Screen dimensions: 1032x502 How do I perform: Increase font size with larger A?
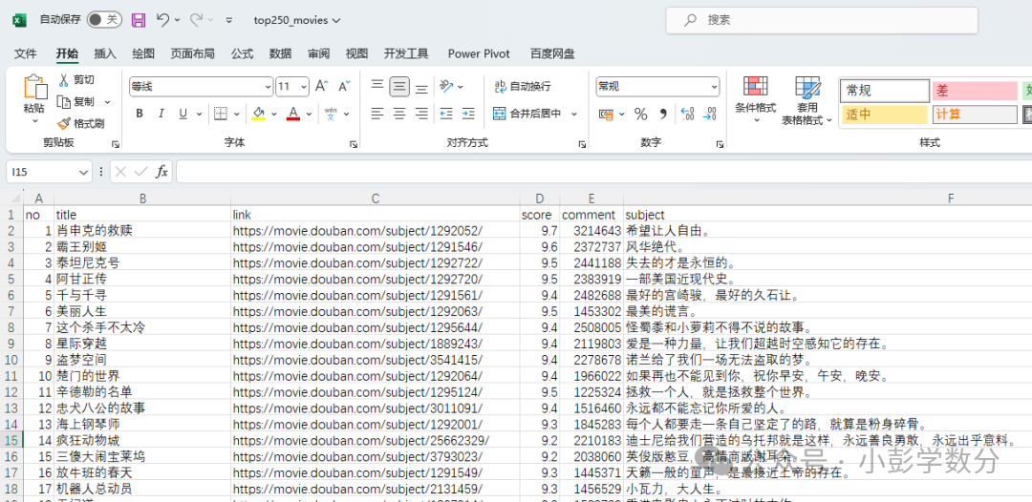point(321,86)
